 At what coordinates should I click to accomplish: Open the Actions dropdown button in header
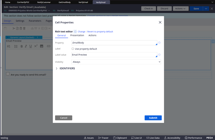(181, 9)
